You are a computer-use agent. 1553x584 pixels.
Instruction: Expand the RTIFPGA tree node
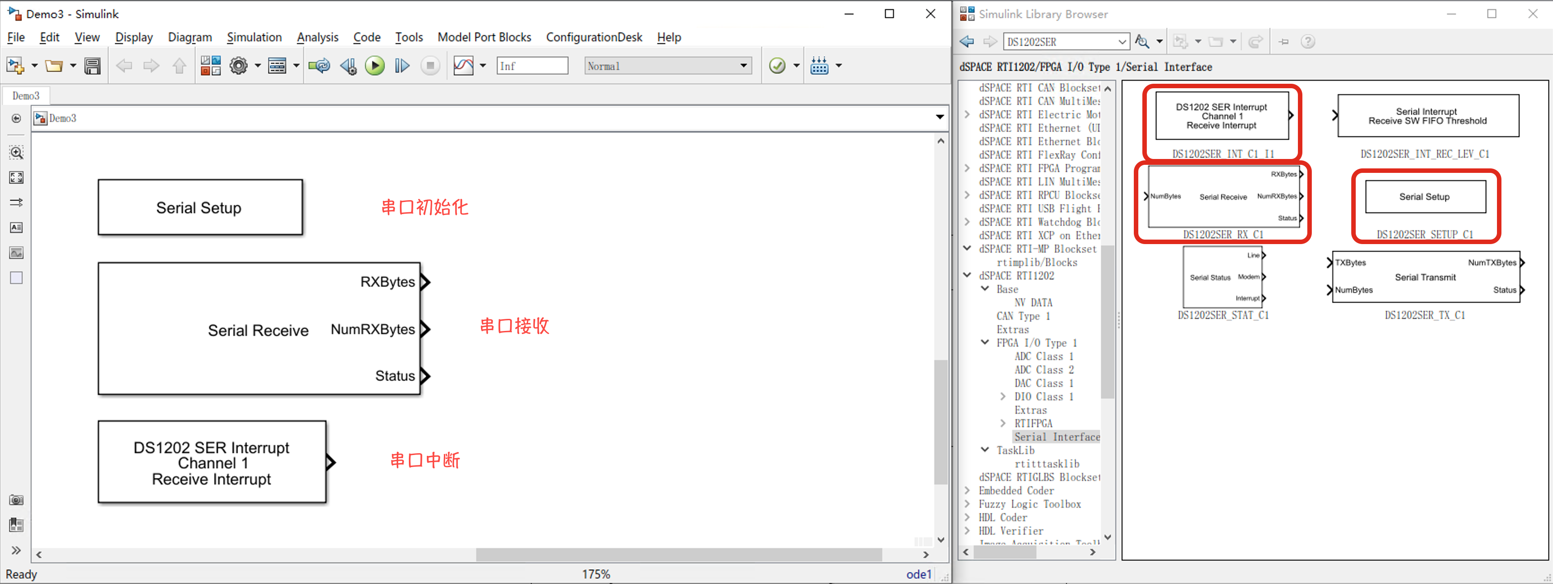click(x=1002, y=423)
